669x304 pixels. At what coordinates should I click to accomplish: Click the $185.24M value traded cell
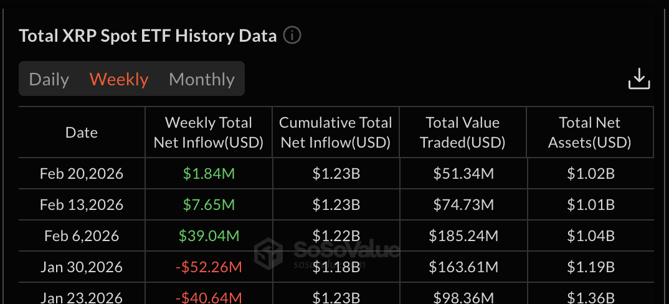463,235
